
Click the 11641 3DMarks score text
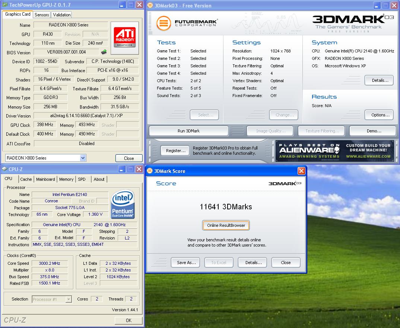click(x=226, y=206)
